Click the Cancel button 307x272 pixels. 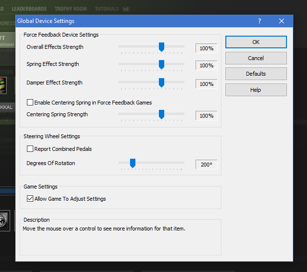point(256,58)
